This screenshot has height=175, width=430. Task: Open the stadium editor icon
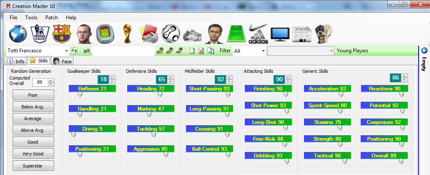tap(105, 34)
